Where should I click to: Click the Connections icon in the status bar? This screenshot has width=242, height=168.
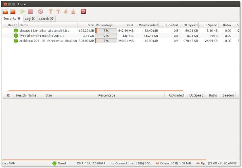point(113,164)
